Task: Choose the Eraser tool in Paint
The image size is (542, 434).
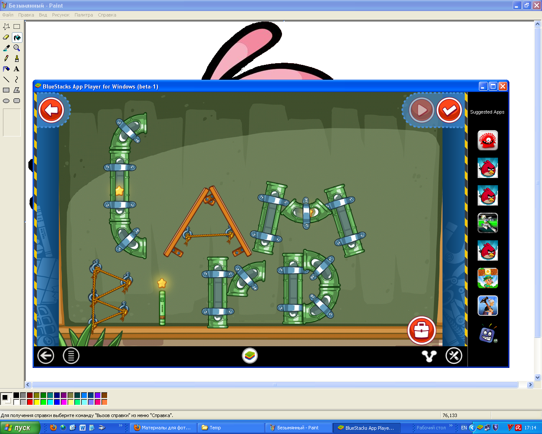Action: [x=6, y=37]
